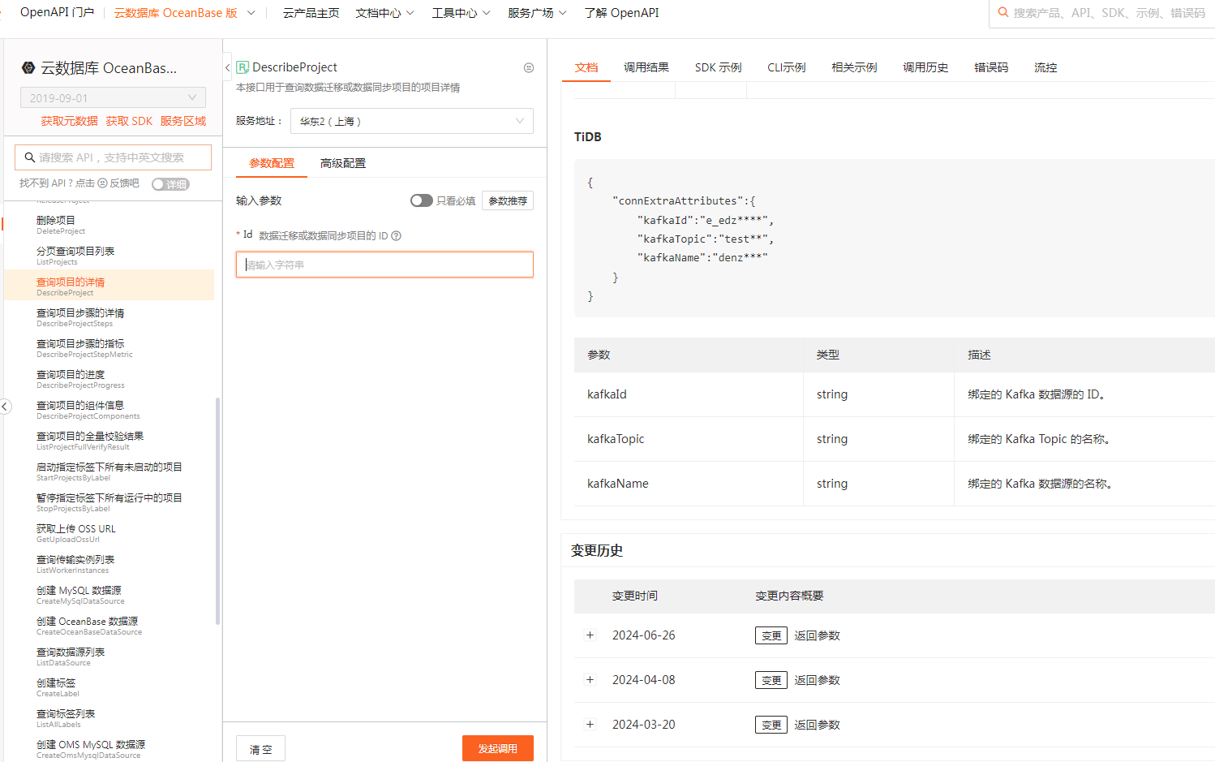The width and height of the screenshot is (1215, 762).
Task: Select 删除项目 DeleteProject in API list
Action: 109,225
